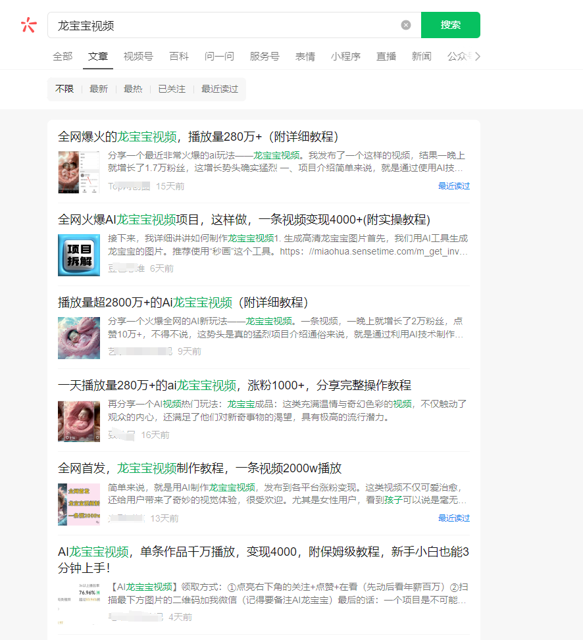The image size is (583, 640).
Task: Switch to the 全部 tab
Action: (63, 57)
